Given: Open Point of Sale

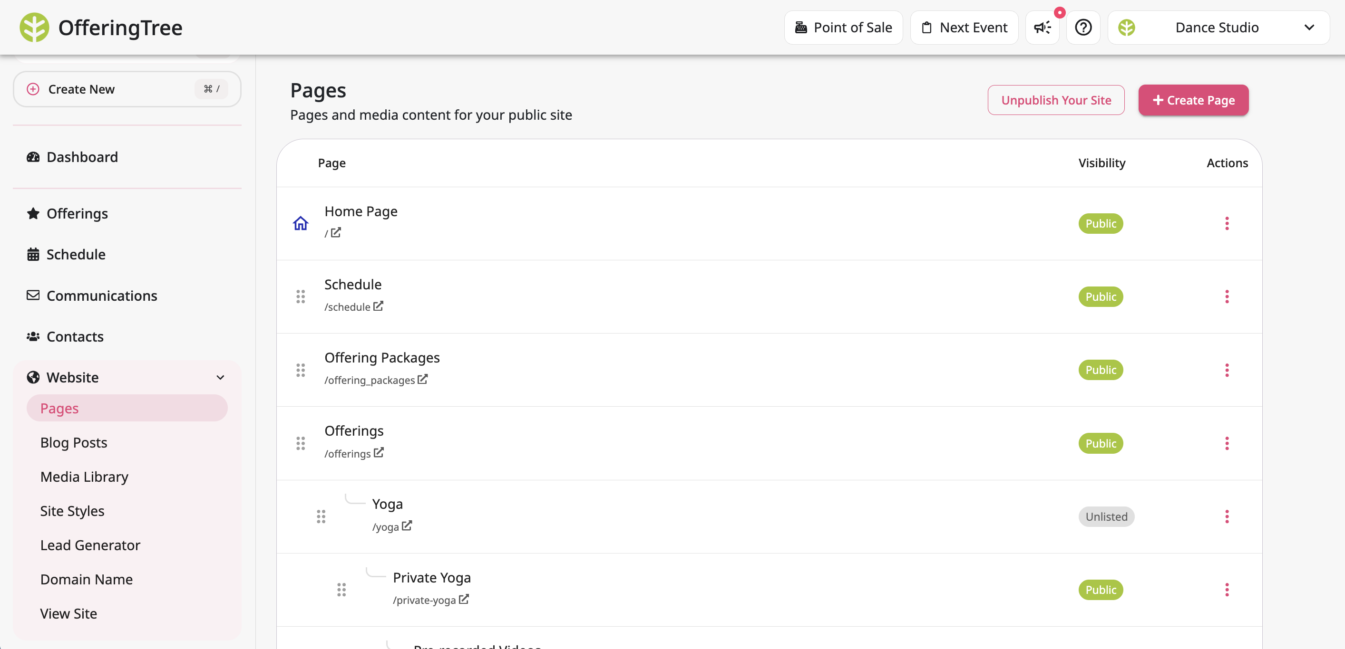Looking at the screenshot, I should point(843,28).
